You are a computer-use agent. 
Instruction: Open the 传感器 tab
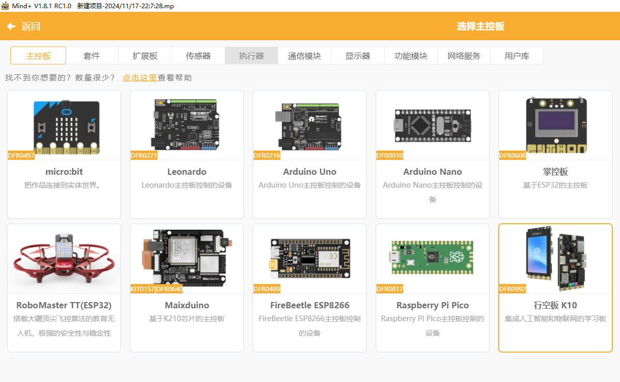coord(198,56)
